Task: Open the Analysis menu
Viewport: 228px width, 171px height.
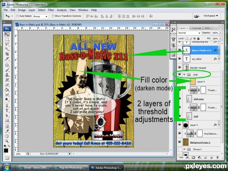Action: [x=62, y=10]
